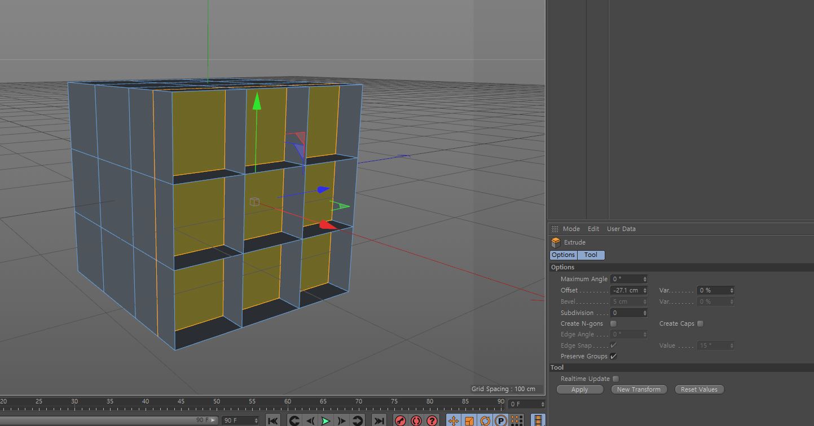The image size is (814, 426).
Task: Jump to the end of animation
Action: 379,420
